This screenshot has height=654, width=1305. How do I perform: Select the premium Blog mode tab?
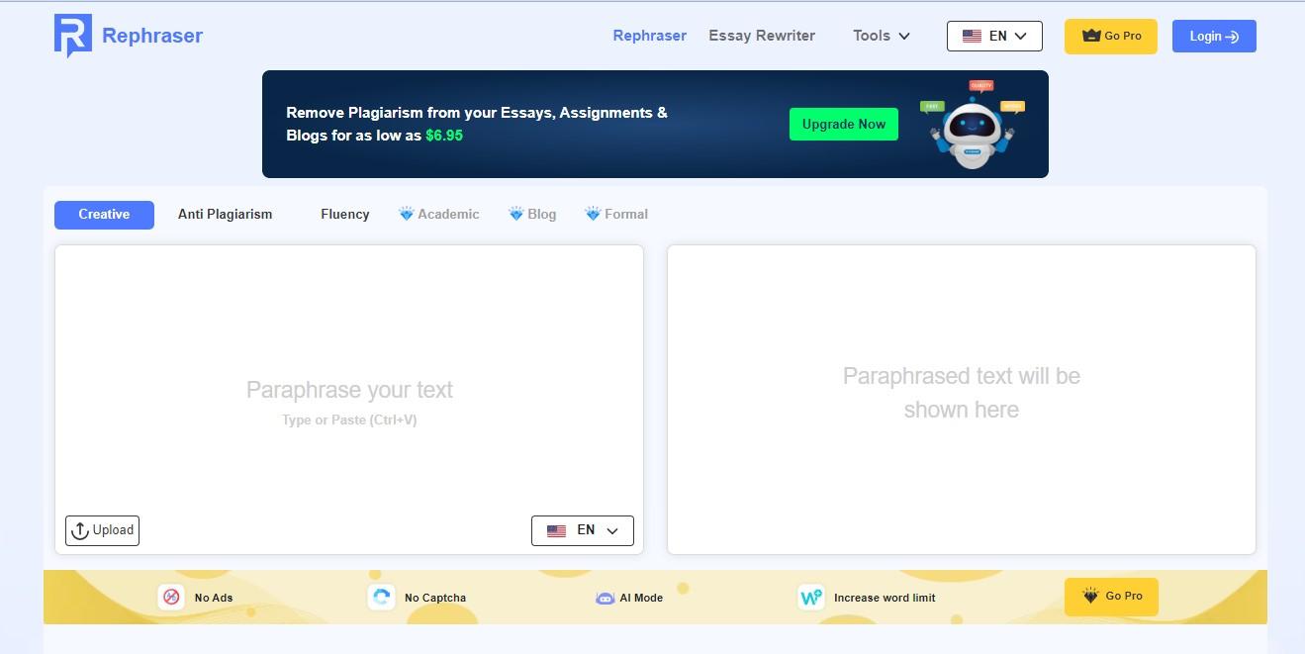(532, 214)
